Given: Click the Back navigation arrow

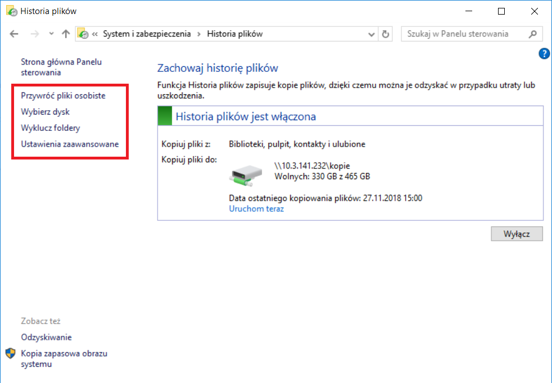Looking at the screenshot, I should pyautogui.click(x=14, y=34).
